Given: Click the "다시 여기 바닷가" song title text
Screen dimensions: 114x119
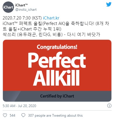Looking at the screenshot, I should tap(84, 35).
